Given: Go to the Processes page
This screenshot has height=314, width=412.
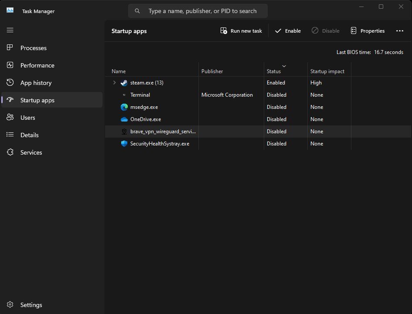Looking at the screenshot, I should [x=52, y=48].
